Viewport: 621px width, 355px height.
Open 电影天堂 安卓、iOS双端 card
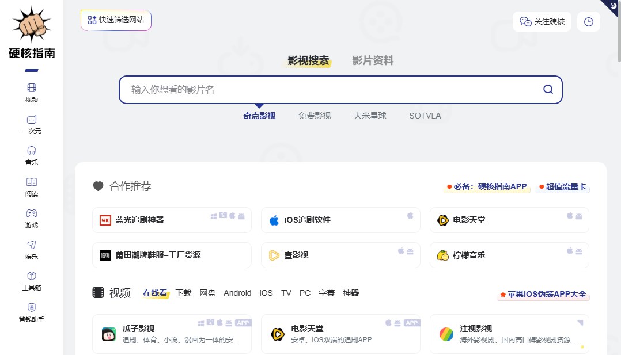(x=340, y=334)
